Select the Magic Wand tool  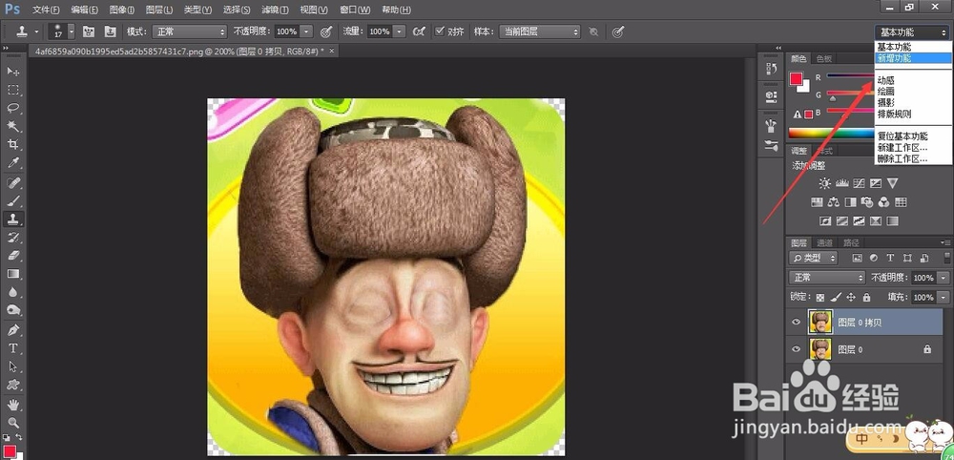point(12,126)
